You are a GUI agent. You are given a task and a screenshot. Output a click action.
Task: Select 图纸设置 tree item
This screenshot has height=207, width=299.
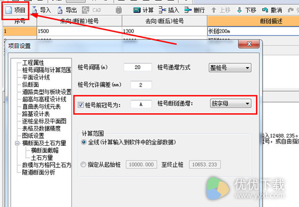(x=33, y=135)
